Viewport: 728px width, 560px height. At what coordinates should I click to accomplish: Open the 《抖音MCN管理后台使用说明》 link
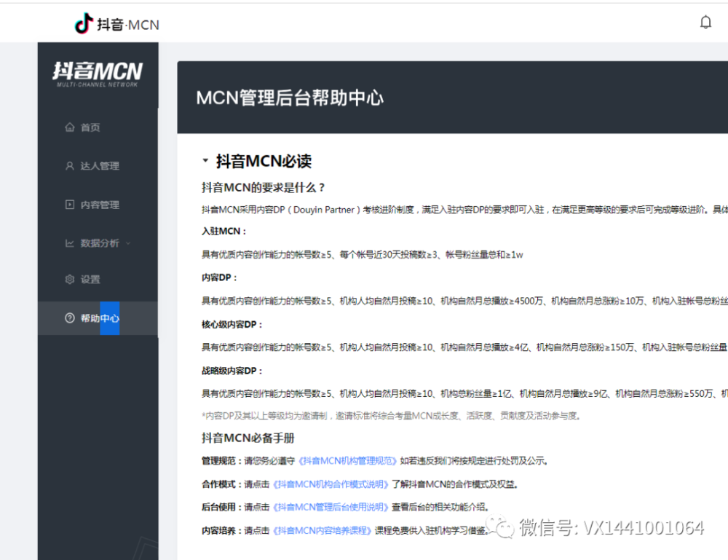pyautogui.click(x=330, y=507)
